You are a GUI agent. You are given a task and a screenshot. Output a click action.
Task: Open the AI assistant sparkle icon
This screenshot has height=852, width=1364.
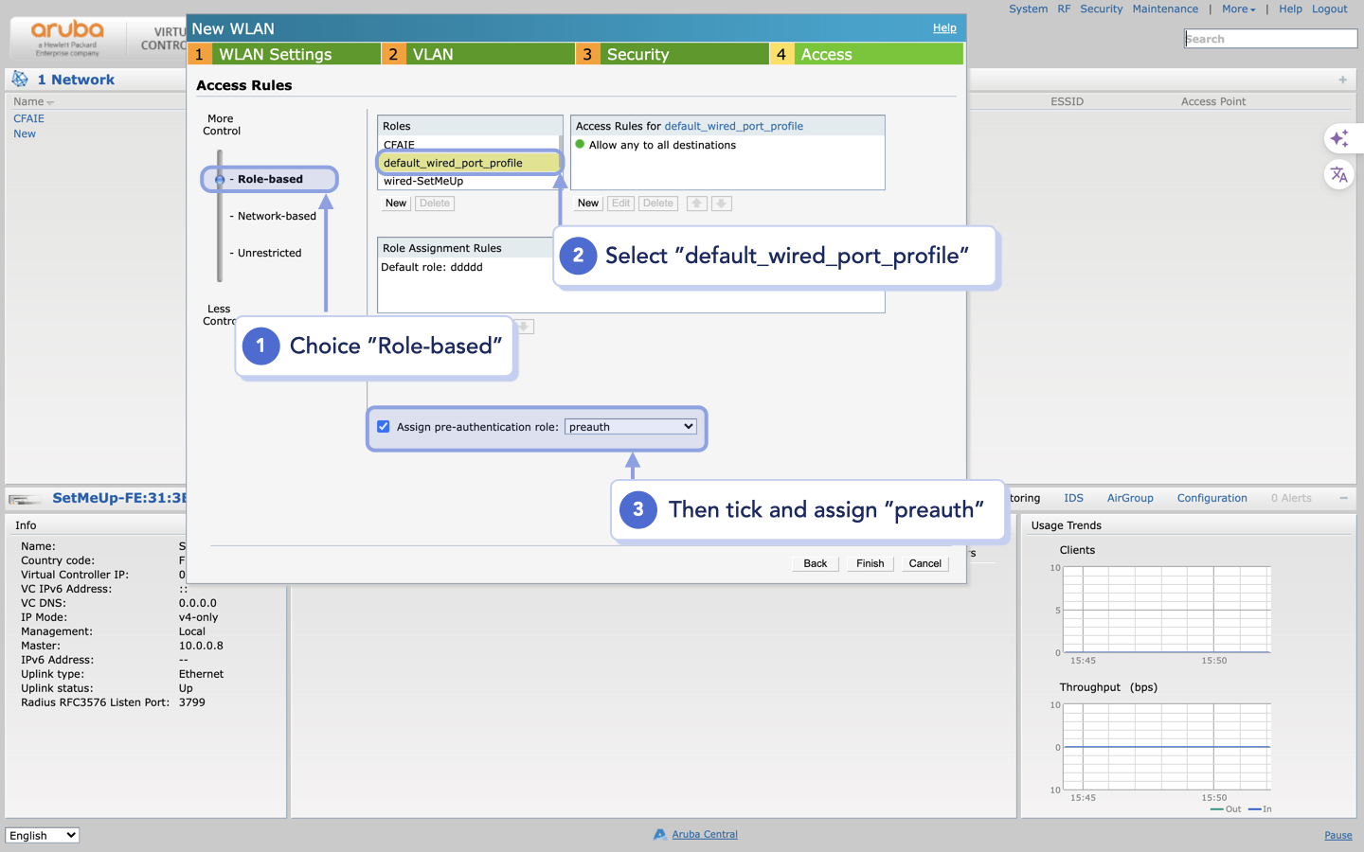coord(1340,138)
